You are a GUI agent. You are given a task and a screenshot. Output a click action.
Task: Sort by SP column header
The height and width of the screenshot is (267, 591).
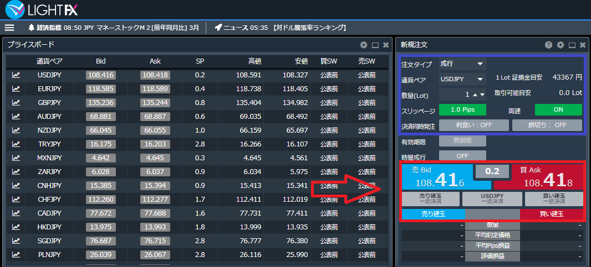tap(200, 61)
